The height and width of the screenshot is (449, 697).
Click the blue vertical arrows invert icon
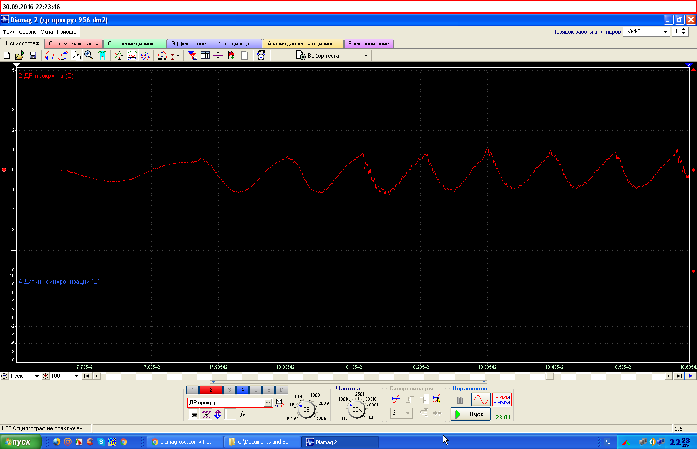pyautogui.click(x=218, y=414)
